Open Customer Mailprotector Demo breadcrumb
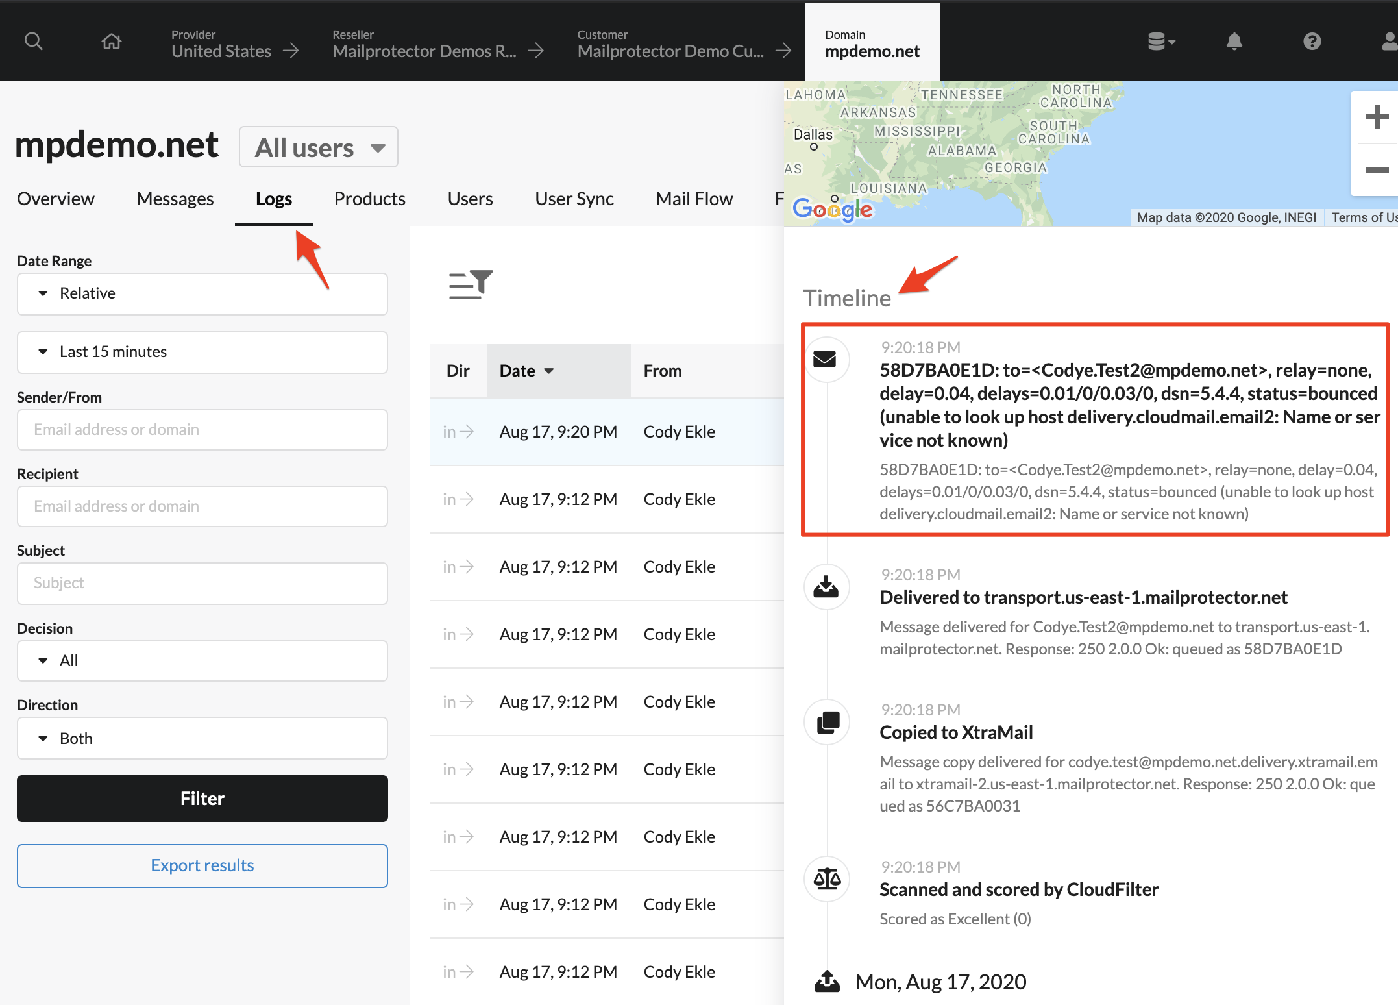Viewport: 1398px width, 1005px height. tap(671, 43)
